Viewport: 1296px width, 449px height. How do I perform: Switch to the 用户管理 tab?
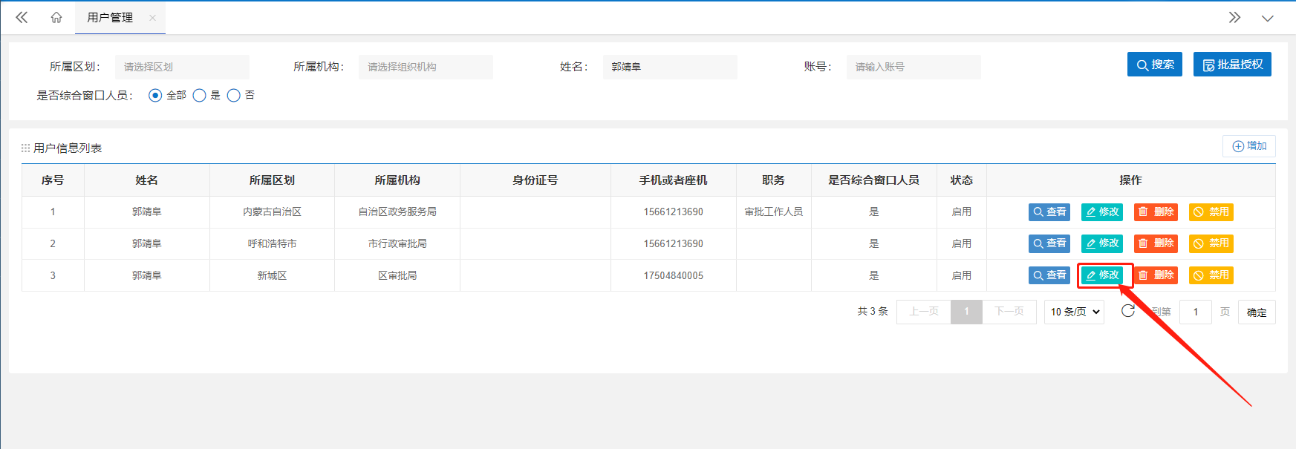click(x=110, y=18)
